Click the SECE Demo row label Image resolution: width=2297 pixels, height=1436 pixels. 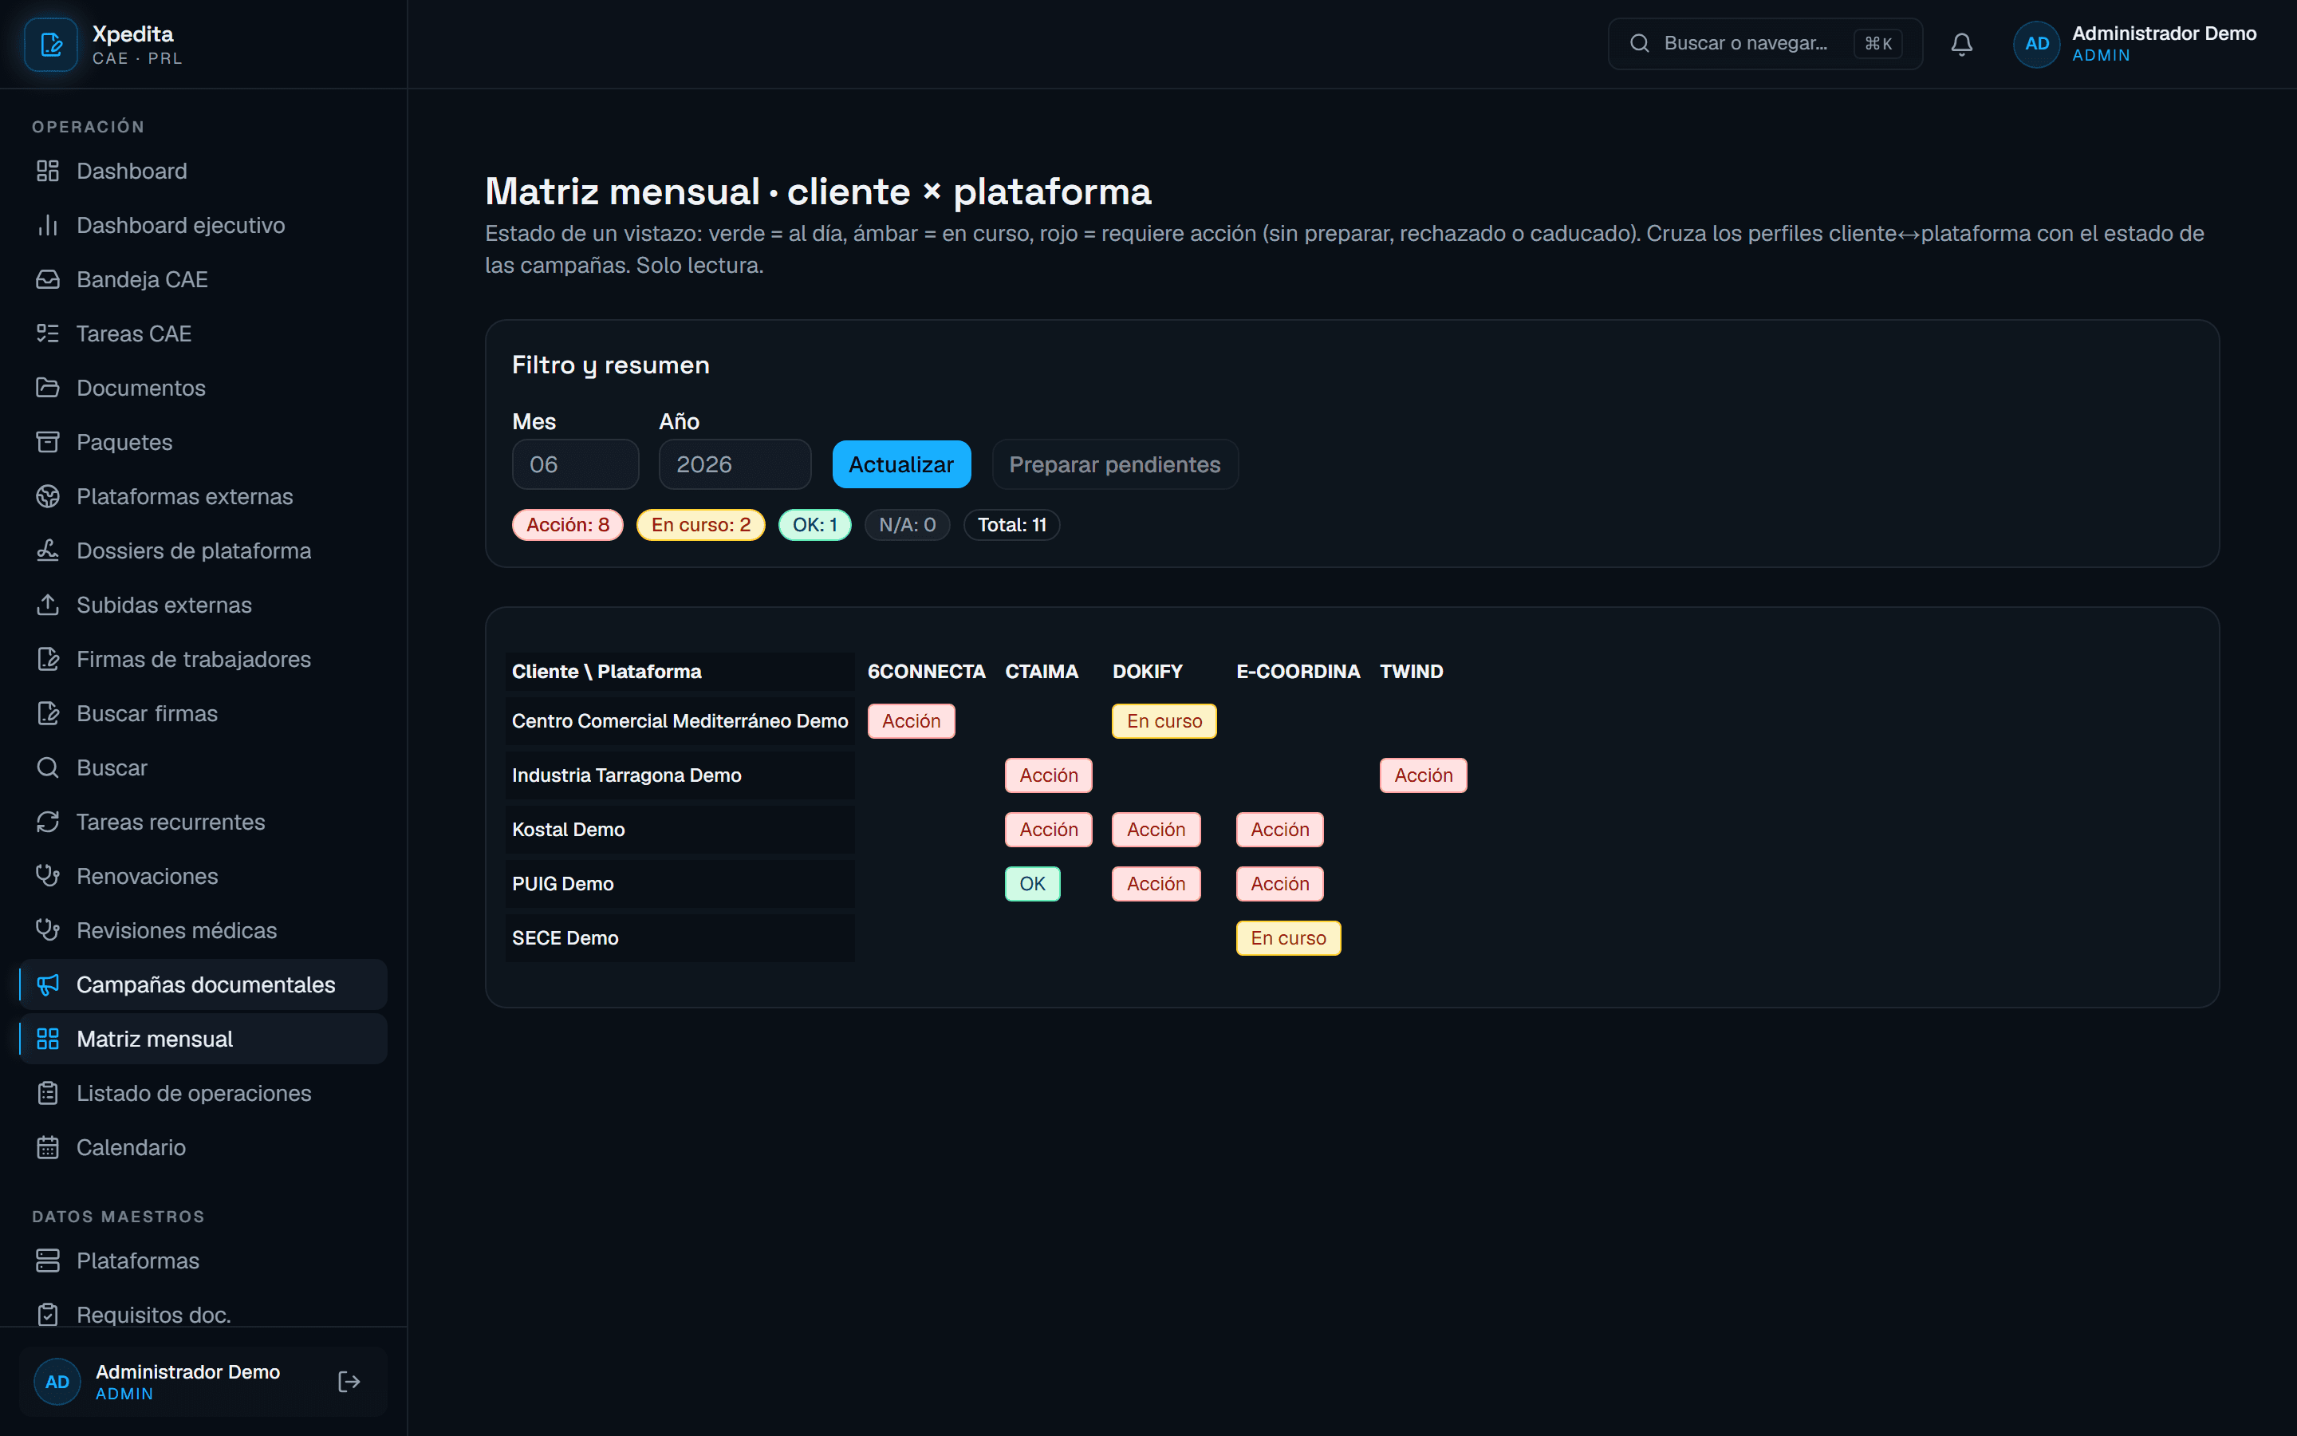pos(565,937)
